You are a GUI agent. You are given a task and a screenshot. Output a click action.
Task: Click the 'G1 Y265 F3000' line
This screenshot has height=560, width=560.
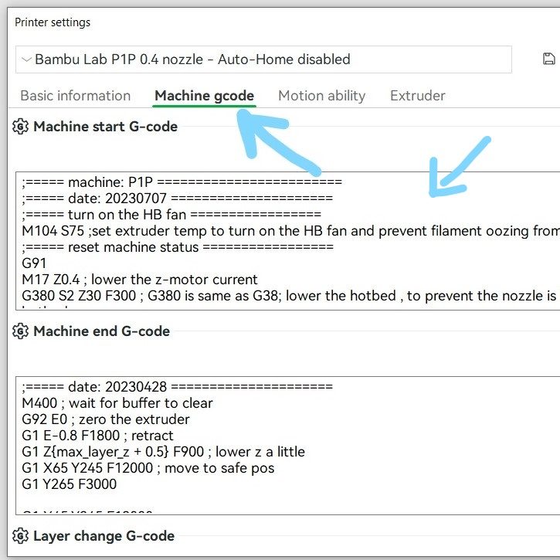[70, 484]
